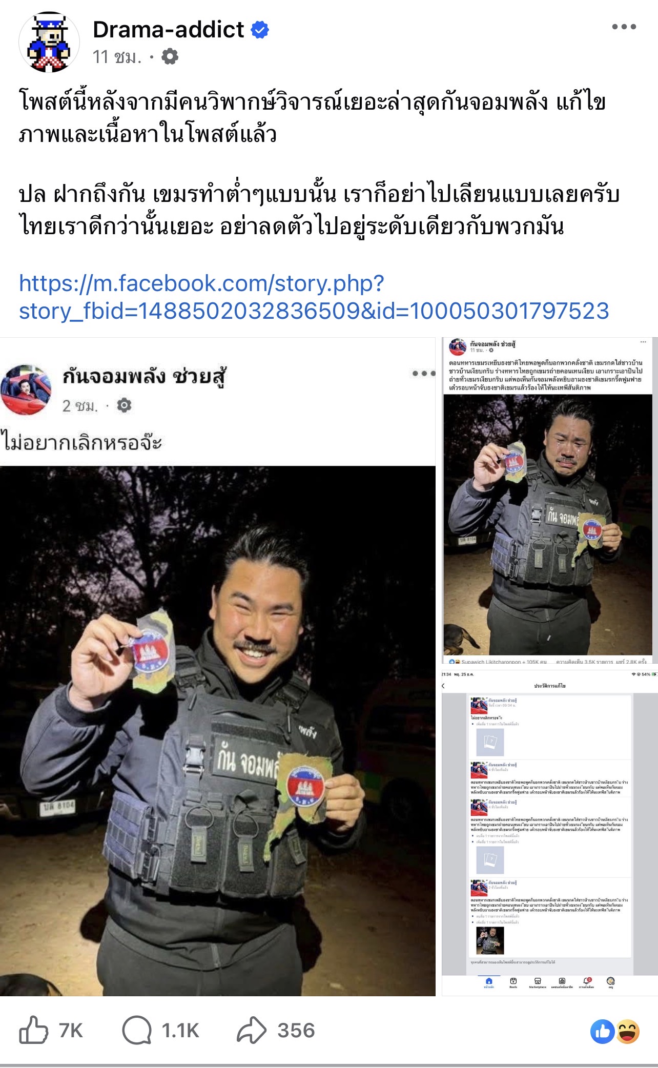Open the m.facebook.com story link
The image size is (658, 1068).
[x=314, y=297]
